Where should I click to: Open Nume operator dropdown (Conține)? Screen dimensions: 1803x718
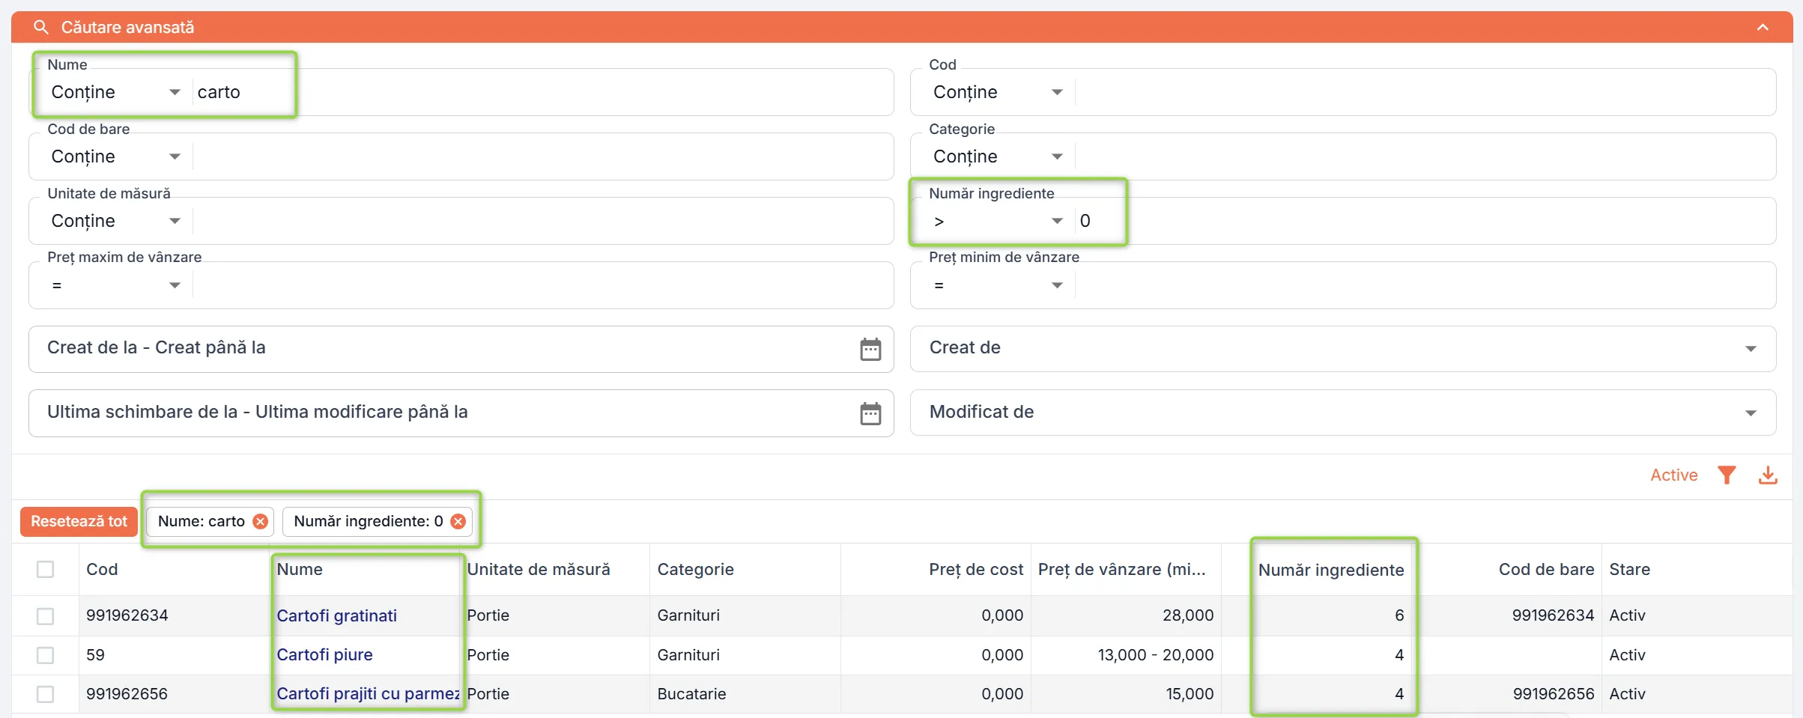(x=115, y=92)
